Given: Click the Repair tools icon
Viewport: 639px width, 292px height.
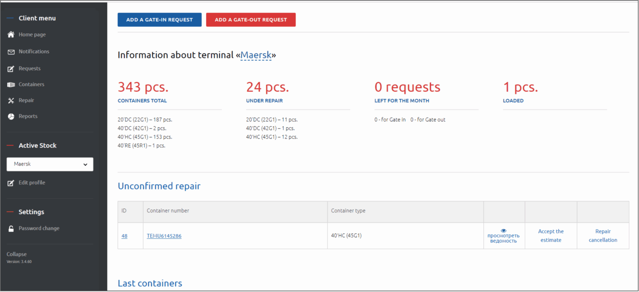Looking at the screenshot, I should click(x=11, y=100).
